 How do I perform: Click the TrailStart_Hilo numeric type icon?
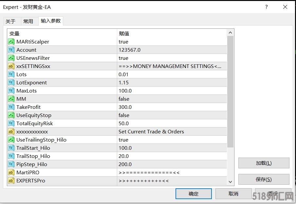tap(11, 148)
